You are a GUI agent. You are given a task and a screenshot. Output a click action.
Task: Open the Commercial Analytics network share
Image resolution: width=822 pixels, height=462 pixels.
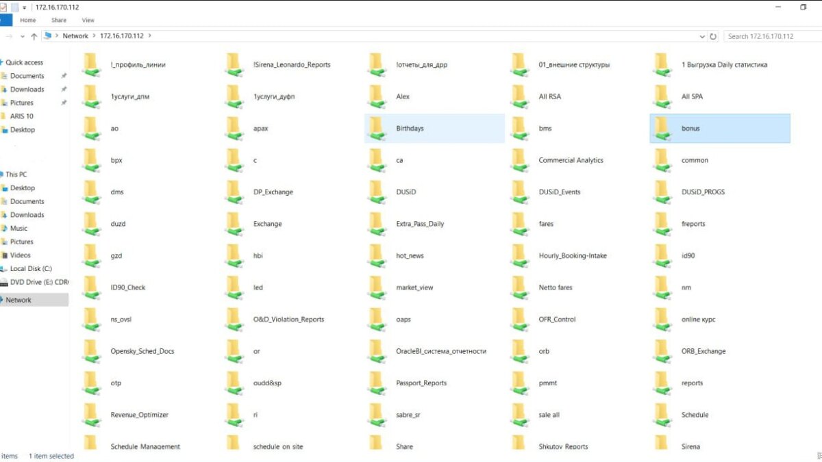(571, 160)
